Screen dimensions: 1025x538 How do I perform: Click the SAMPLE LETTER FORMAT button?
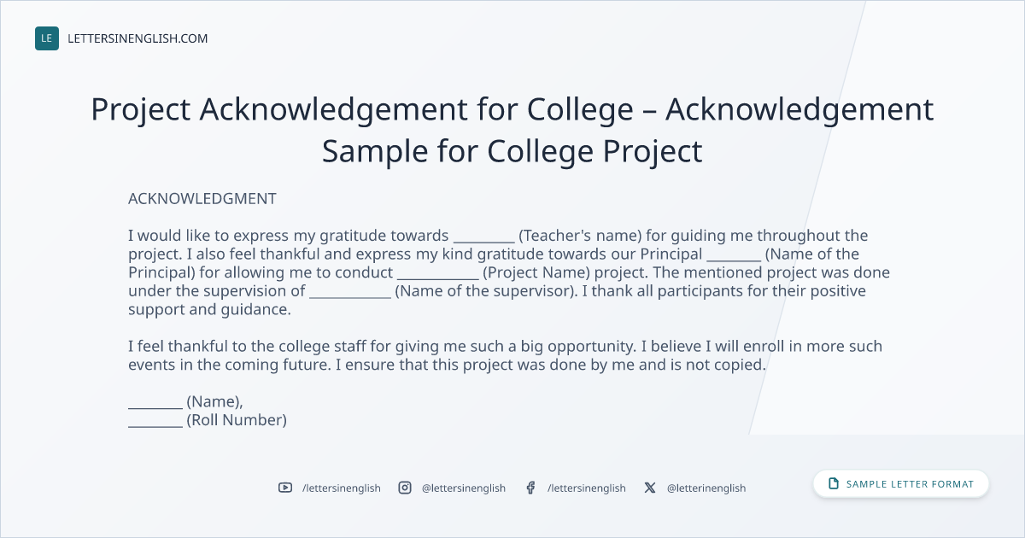point(901,484)
